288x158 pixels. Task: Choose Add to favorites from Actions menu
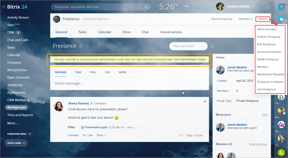266,29
